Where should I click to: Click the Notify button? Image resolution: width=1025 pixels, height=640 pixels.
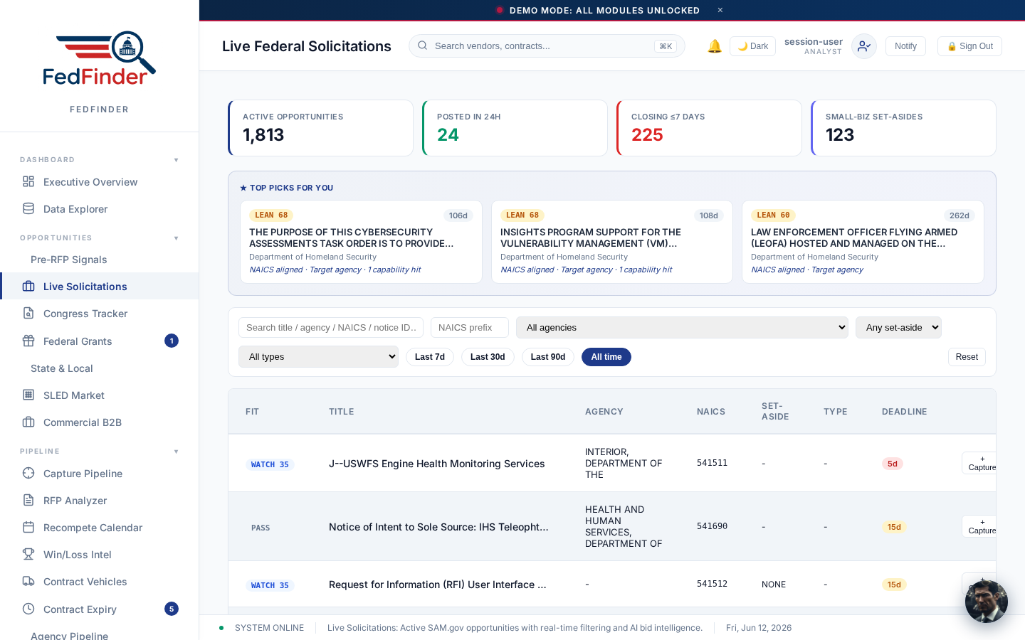point(905,46)
